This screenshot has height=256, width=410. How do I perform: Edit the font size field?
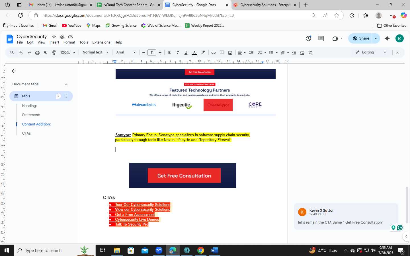(x=152, y=53)
